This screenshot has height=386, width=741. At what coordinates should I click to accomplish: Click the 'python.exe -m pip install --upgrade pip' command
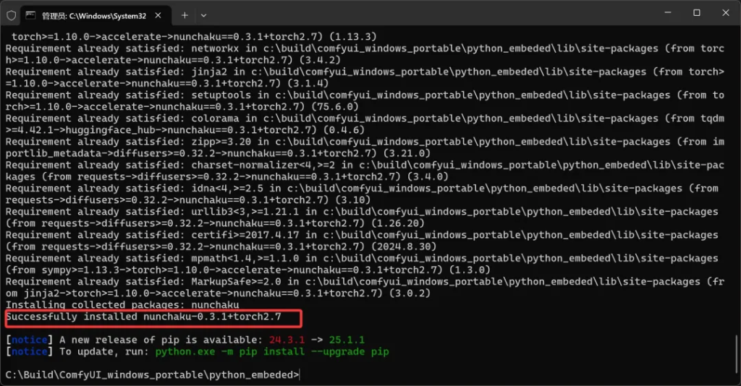tap(272, 351)
